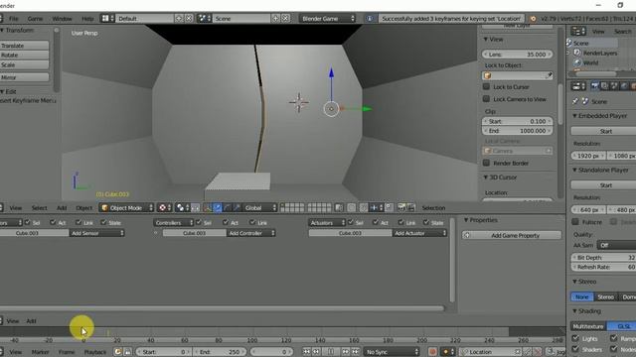Toggle Sensors Sel checkbox
Screen dimensions: 636x357
[28, 222]
